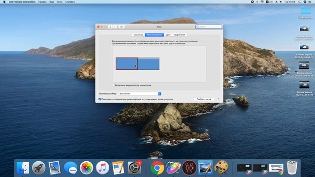
Task: Open the red video camera app in Dock
Action: 189,168
